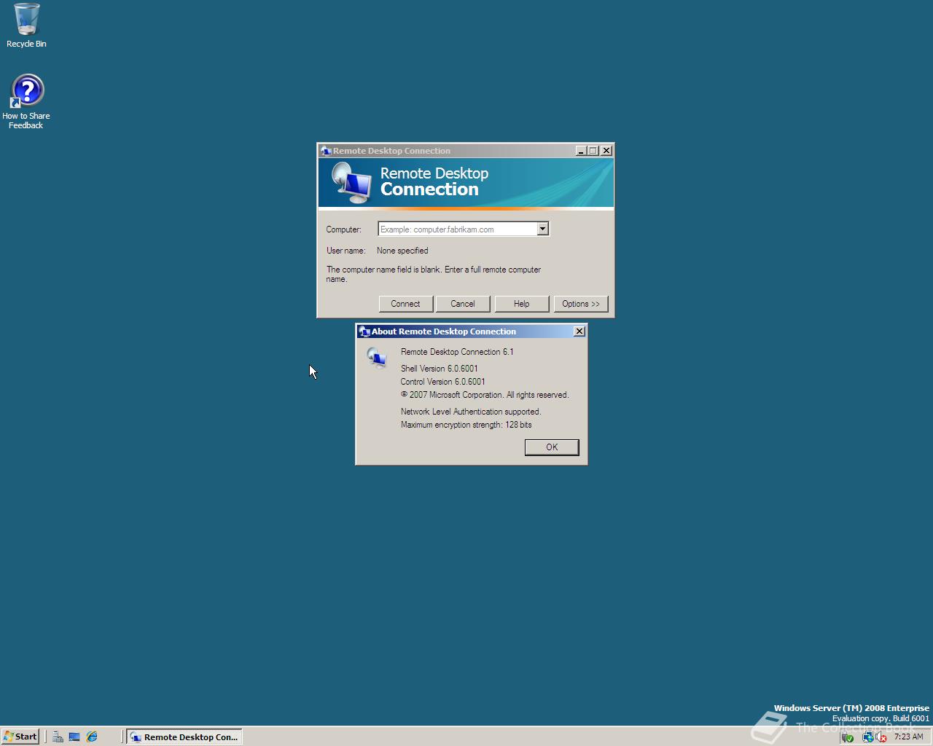
Task: Open the How to Share Feedback shortcut
Action: point(26,101)
